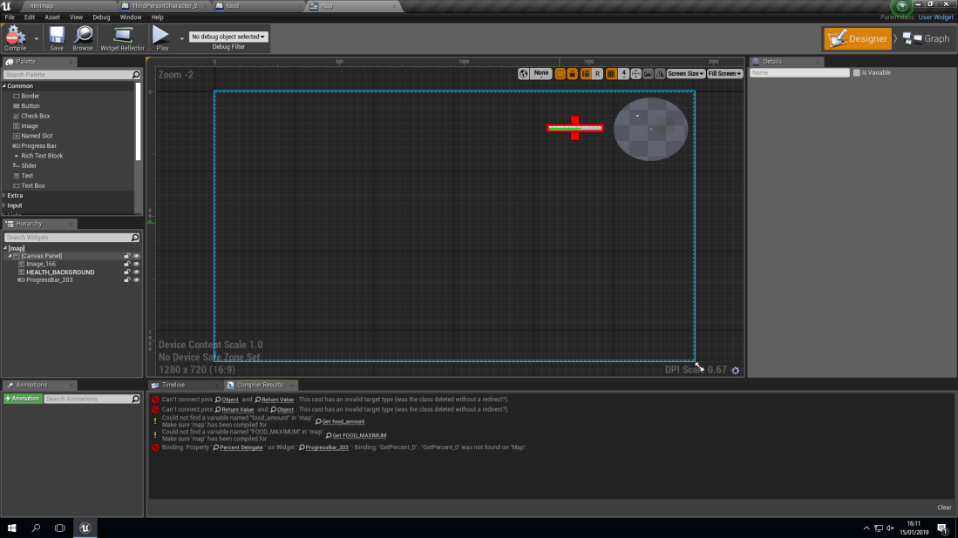This screenshot has width=958, height=538.
Task: Open the Widget Reflector tool
Action: [123, 38]
